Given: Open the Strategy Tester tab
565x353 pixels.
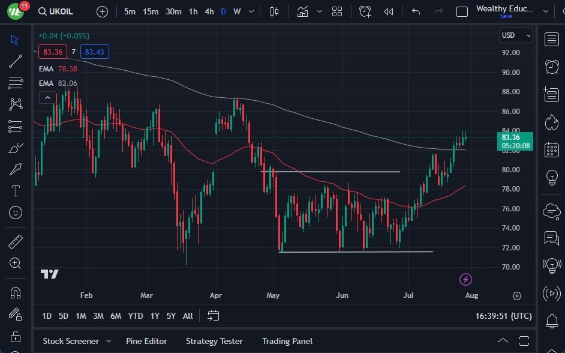Looking at the screenshot, I should coord(214,341).
